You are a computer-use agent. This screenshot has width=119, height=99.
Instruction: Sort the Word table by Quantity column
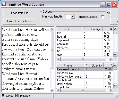[x=92, y=29]
